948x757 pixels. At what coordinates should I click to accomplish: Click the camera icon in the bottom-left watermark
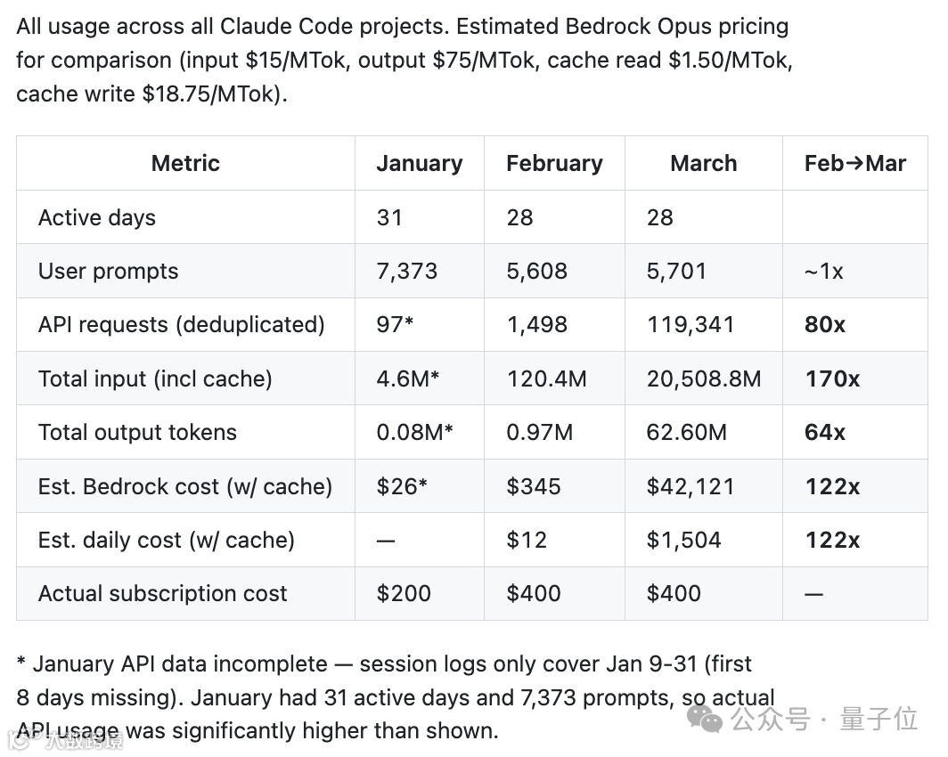tap(20, 737)
